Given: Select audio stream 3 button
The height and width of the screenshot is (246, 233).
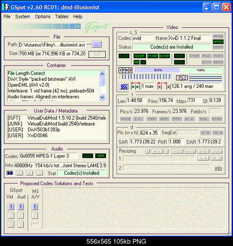Looking at the screenshot, I should point(29,173).
